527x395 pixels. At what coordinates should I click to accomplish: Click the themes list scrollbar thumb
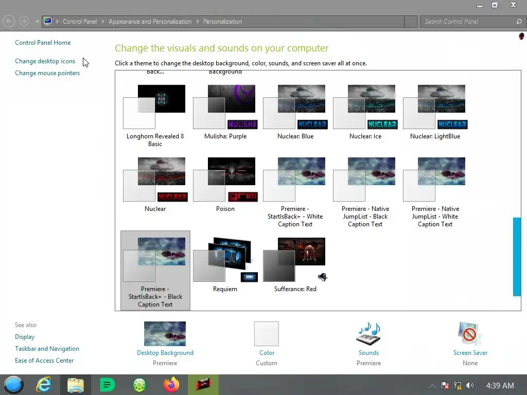517,257
